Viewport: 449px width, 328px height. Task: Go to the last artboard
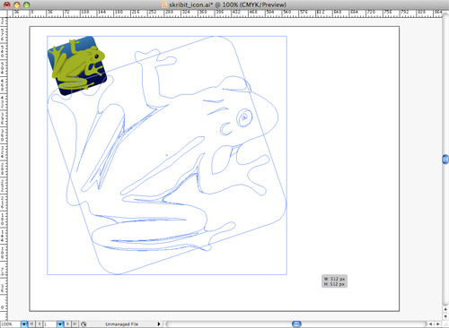pos(75,324)
